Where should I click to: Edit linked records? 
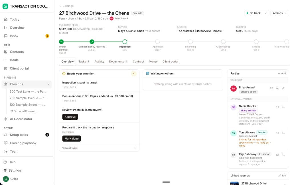(x=282, y=176)
